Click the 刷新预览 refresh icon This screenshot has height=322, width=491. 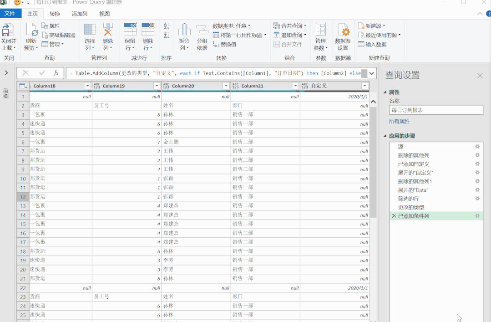(x=32, y=31)
